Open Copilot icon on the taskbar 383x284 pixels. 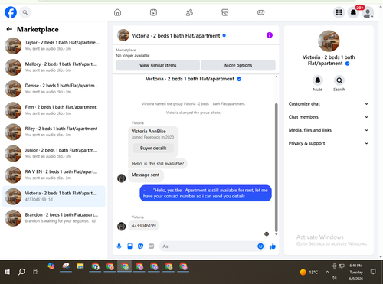[51, 266]
